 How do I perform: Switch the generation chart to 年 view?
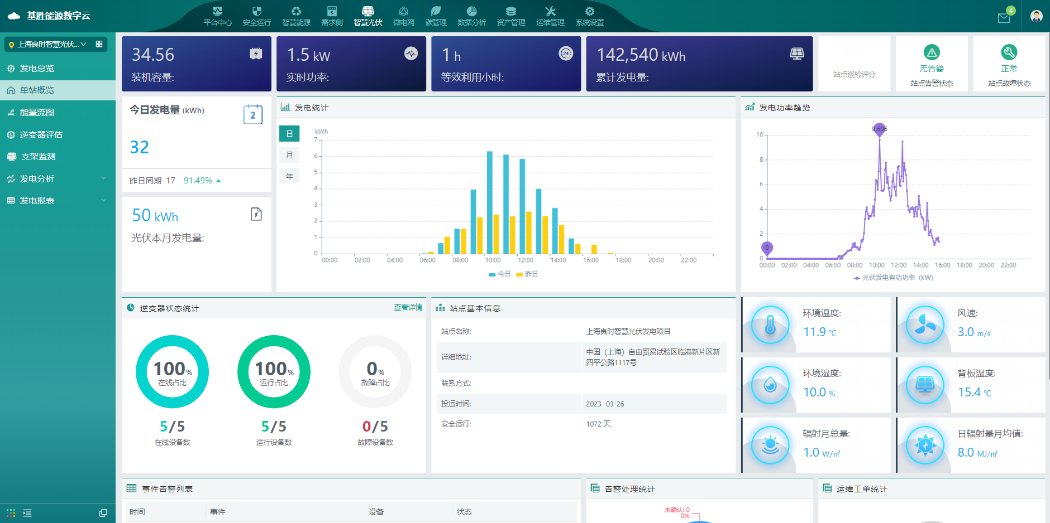289,176
